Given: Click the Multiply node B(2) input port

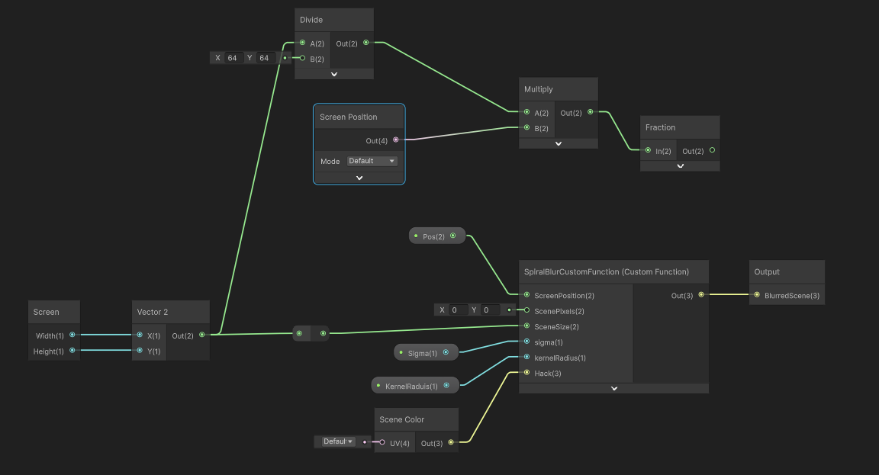Looking at the screenshot, I should (x=526, y=128).
